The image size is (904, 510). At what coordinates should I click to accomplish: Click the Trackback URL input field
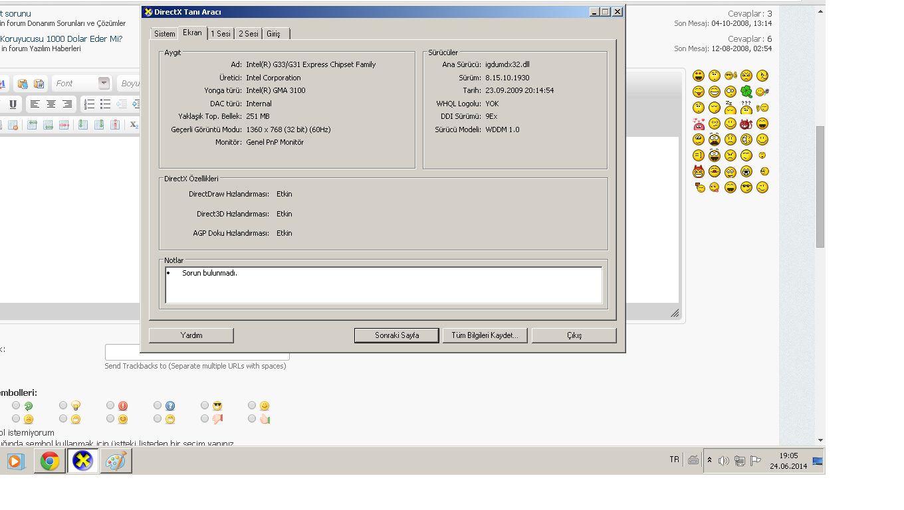[197, 353]
